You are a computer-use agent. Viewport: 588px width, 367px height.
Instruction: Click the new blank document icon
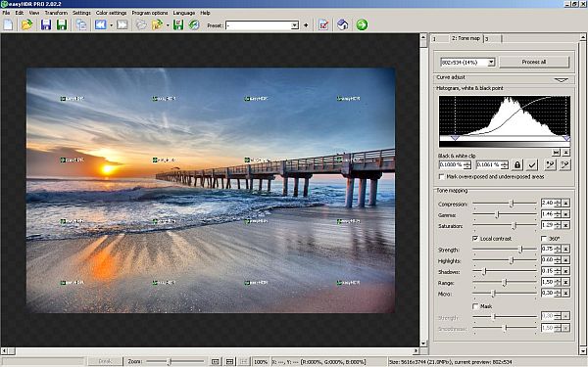[x=8, y=25]
